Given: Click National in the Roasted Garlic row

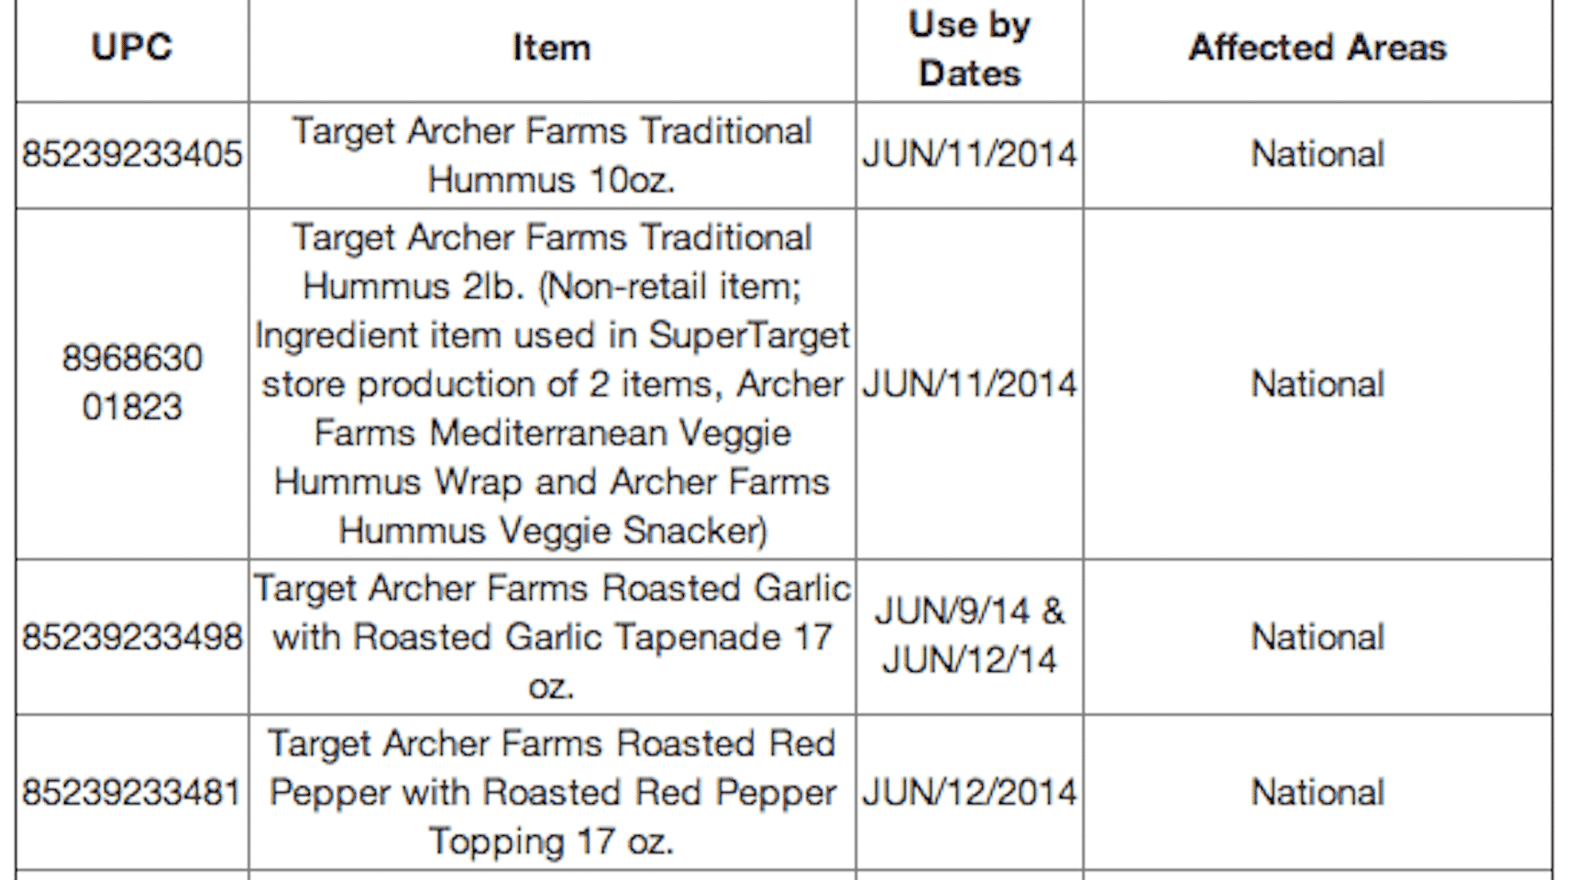Looking at the screenshot, I should [x=1318, y=637].
